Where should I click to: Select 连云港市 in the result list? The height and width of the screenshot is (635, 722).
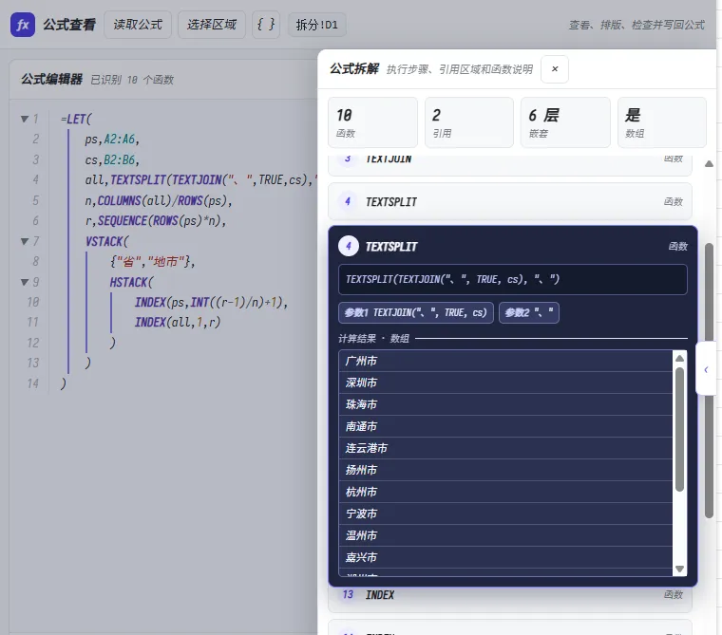click(x=505, y=448)
